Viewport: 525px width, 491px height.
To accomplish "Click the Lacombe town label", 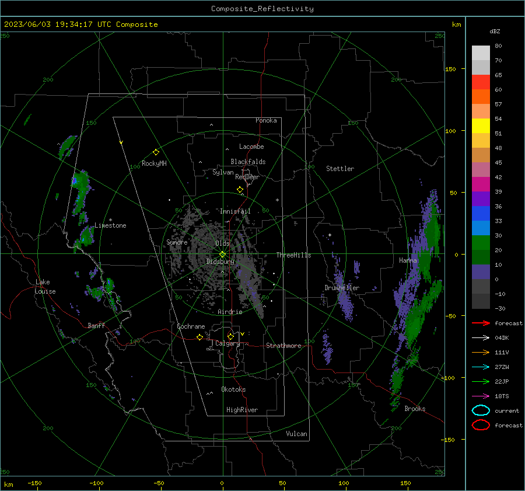I will pyautogui.click(x=251, y=147).
